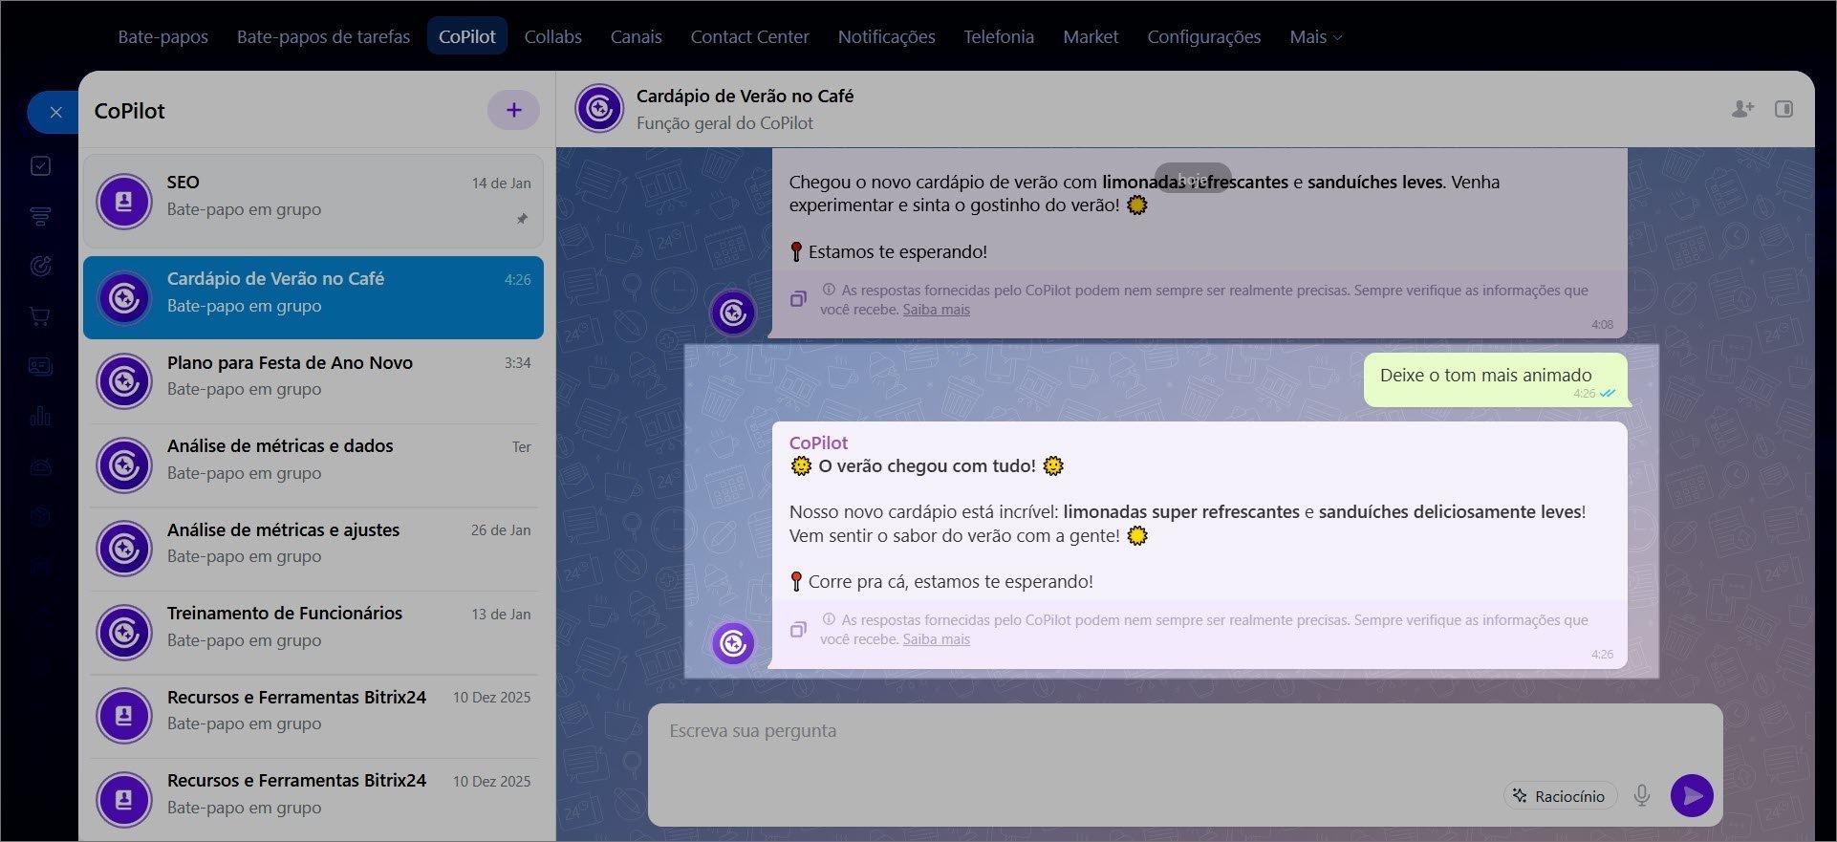Expand the Mais dropdown menu

pyautogui.click(x=1315, y=37)
